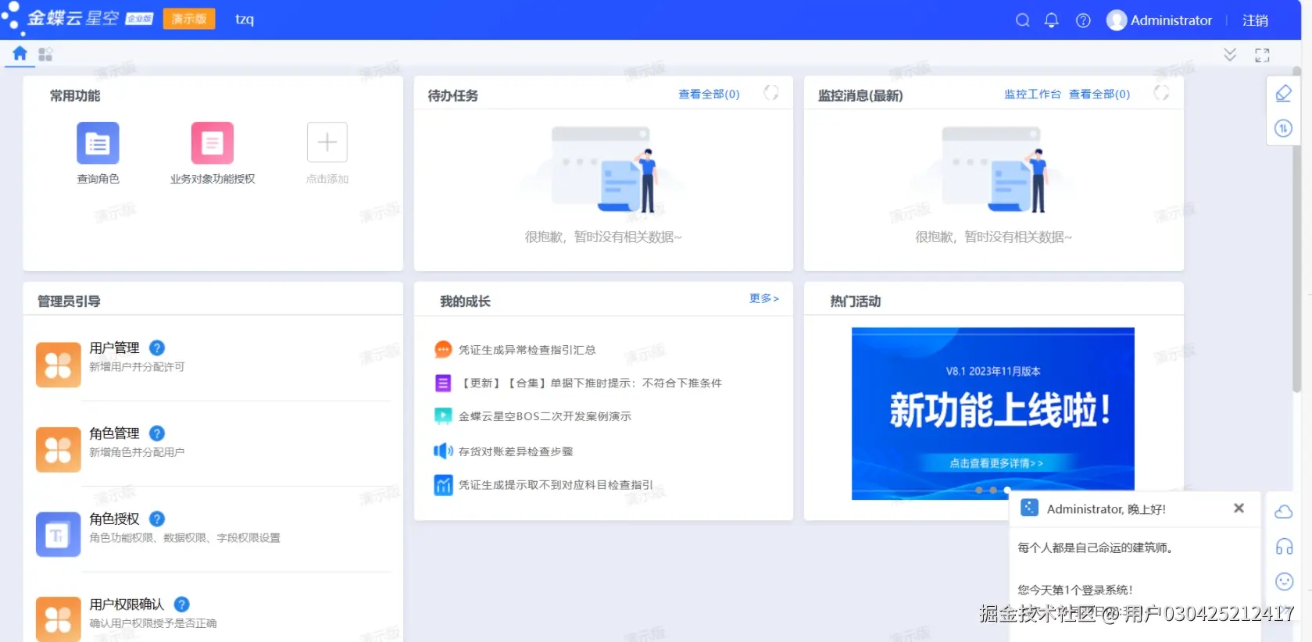
Task: Click the plus tile to add a function
Action: (327, 142)
